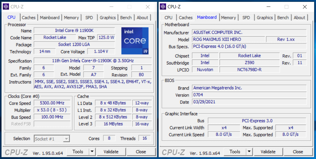Open SPD tab in right CPU-Z window
Screen dimensions: 316x159
click(x=246, y=17)
